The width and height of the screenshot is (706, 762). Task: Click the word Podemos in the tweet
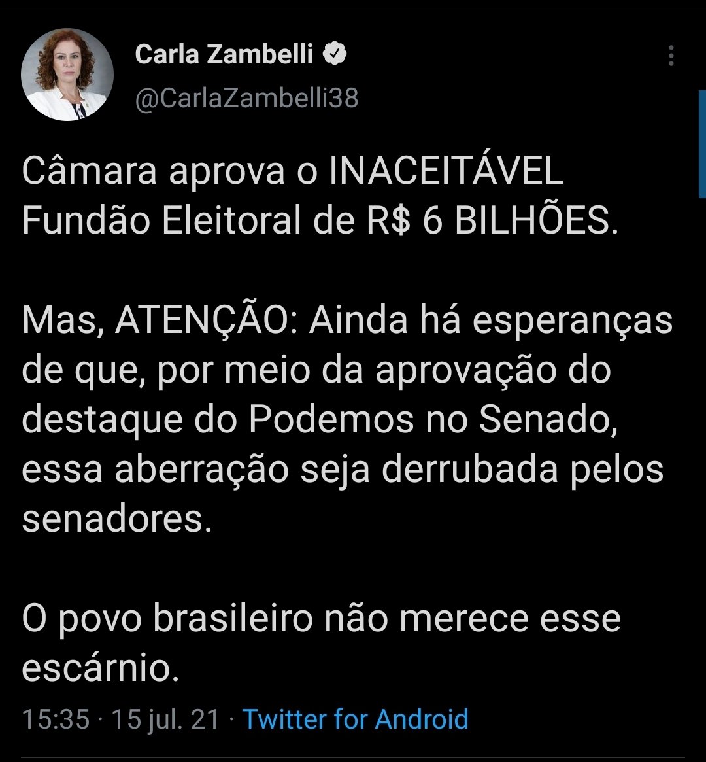pyautogui.click(x=331, y=419)
